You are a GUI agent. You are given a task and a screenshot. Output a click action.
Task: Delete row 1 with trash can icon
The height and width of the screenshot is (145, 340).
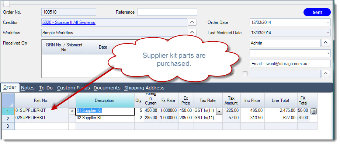click(x=313, y=111)
